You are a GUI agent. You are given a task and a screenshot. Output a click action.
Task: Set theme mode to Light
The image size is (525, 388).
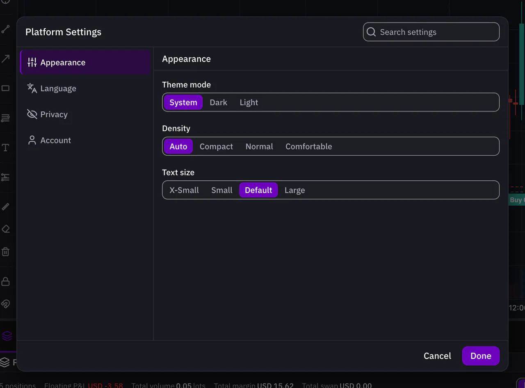click(249, 102)
